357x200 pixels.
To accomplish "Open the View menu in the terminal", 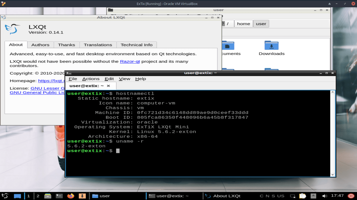I will click(x=124, y=79).
